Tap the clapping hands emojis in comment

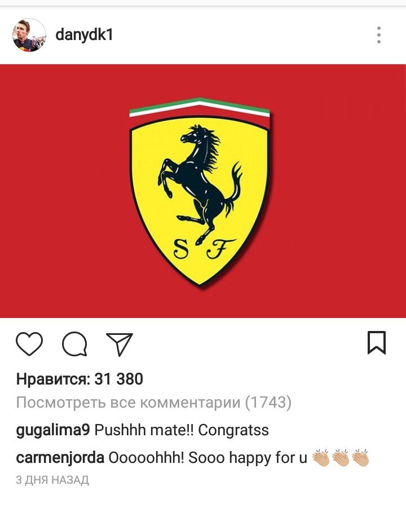tap(341, 458)
